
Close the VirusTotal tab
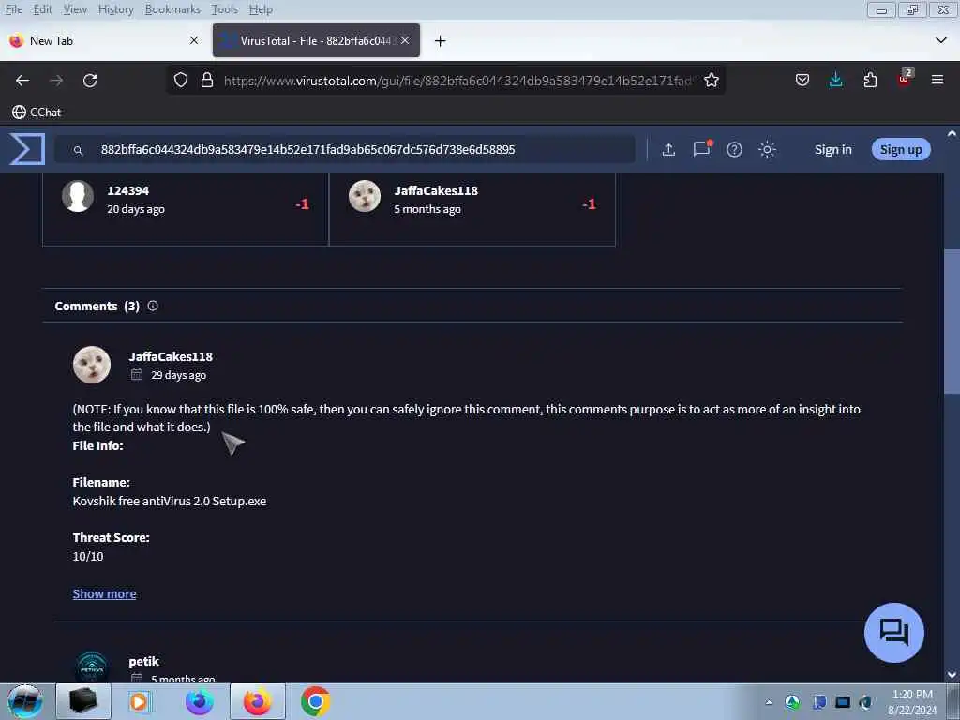[405, 40]
